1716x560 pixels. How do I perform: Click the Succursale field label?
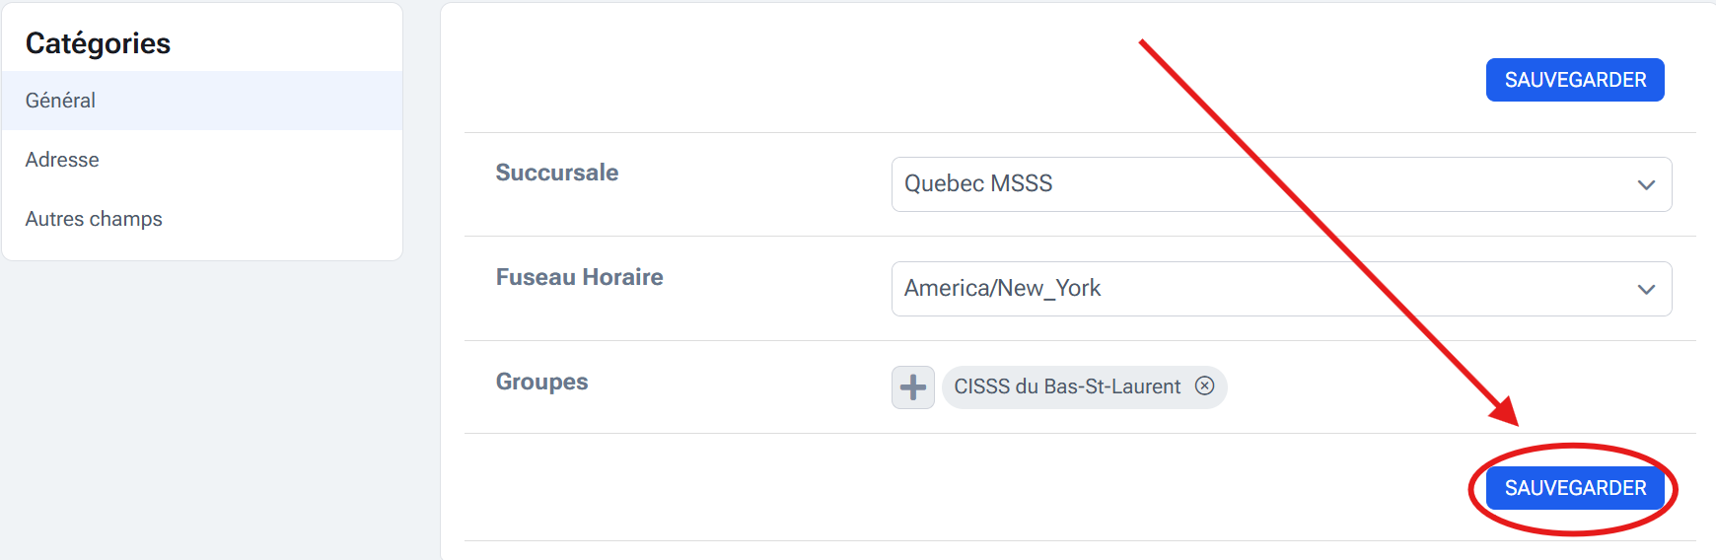pos(557,173)
